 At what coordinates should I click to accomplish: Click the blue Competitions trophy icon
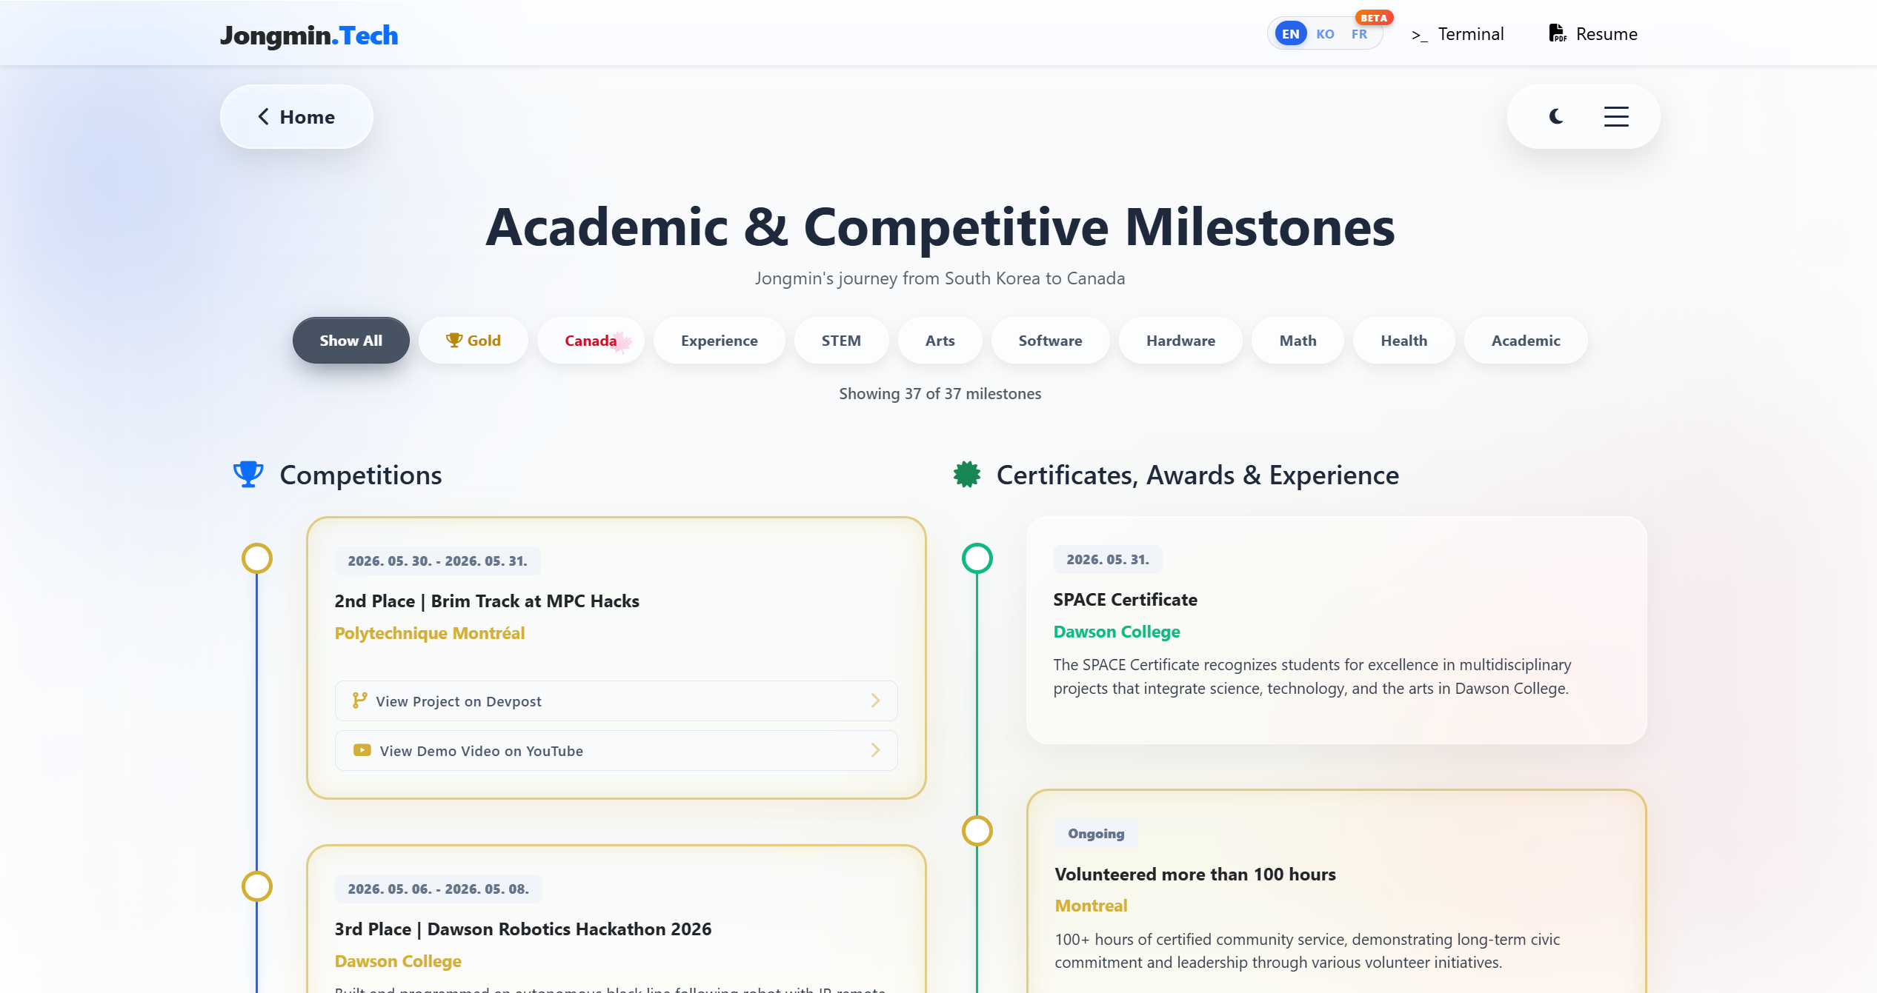point(248,474)
